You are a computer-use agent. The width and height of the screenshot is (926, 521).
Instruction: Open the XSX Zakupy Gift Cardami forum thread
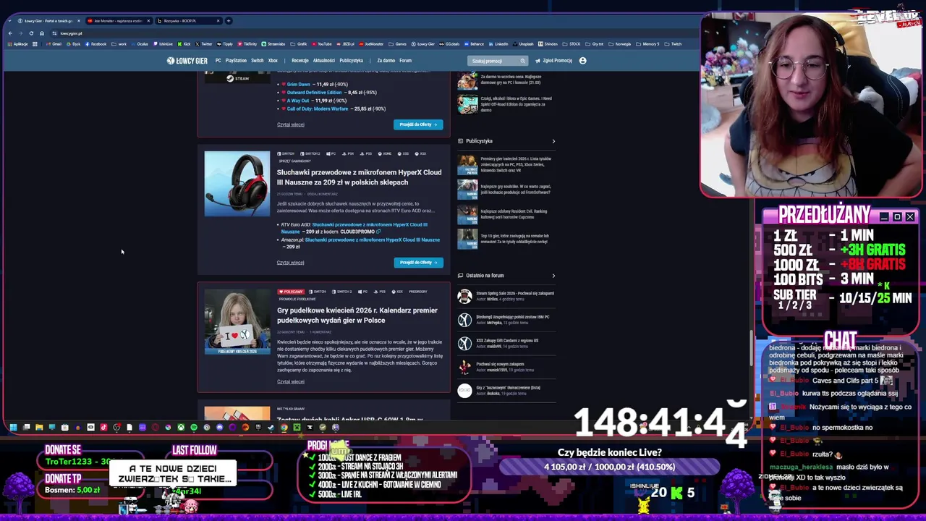pyautogui.click(x=507, y=341)
